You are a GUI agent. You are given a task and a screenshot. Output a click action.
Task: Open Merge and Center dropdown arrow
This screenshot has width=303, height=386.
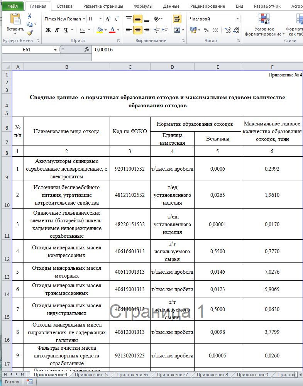(183, 30)
